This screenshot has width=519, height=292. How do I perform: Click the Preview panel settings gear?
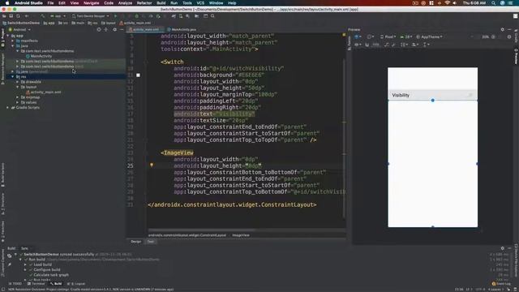coord(503,29)
